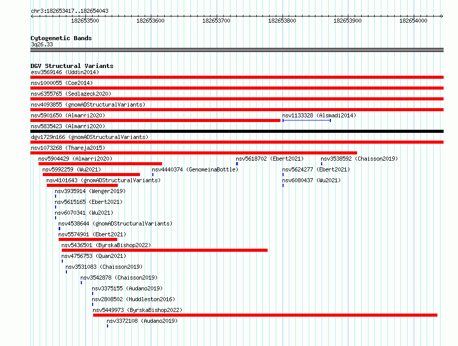Open the dgv1729n166 (gnomADStructuralVariants) label
This screenshot has height=346, width=458.
coord(90,137)
